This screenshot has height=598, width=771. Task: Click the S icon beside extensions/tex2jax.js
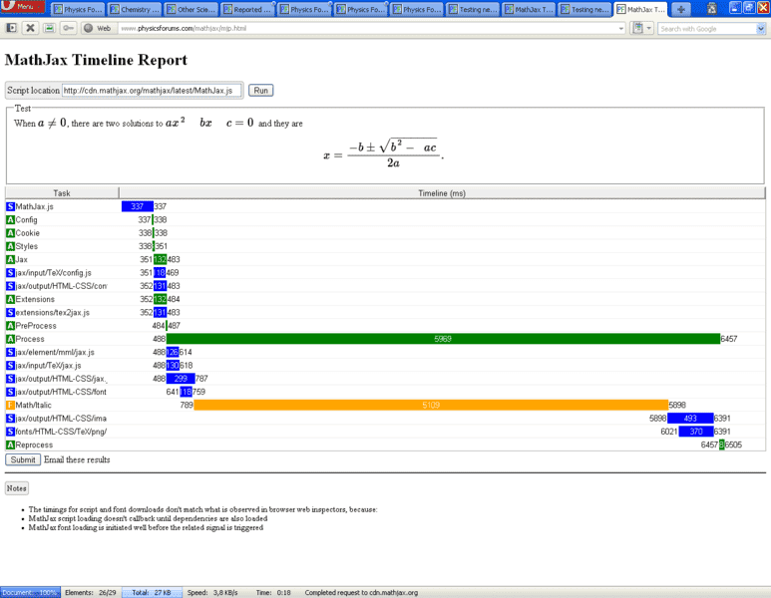[x=10, y=313]
